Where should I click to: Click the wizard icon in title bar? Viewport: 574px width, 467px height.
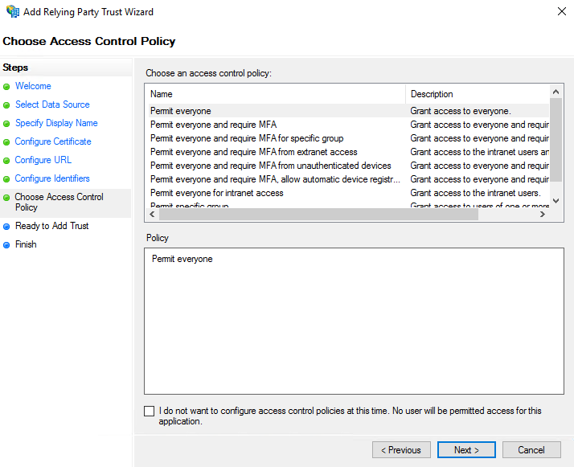(x=13, y=12)
